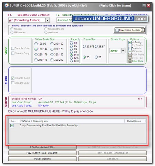Screen dimensions: 155x166
Task: Toggle the audio Stream Copy checkbox
Action: click(x=13, y=83)
